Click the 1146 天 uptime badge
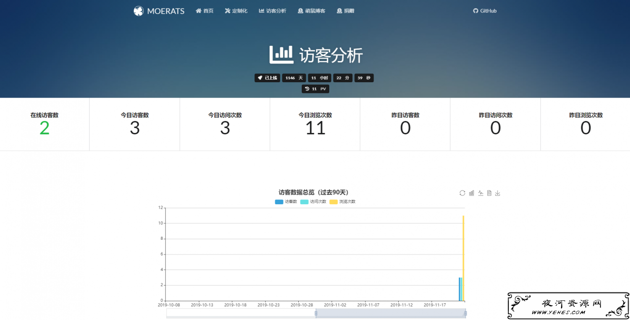 pyautogui.click(x=294, y=78)
